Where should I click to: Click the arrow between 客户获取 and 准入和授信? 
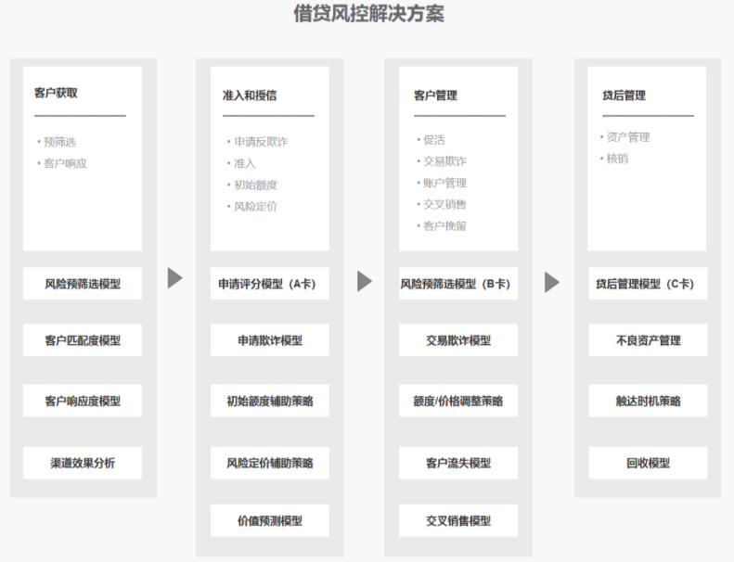pos(175,278)
